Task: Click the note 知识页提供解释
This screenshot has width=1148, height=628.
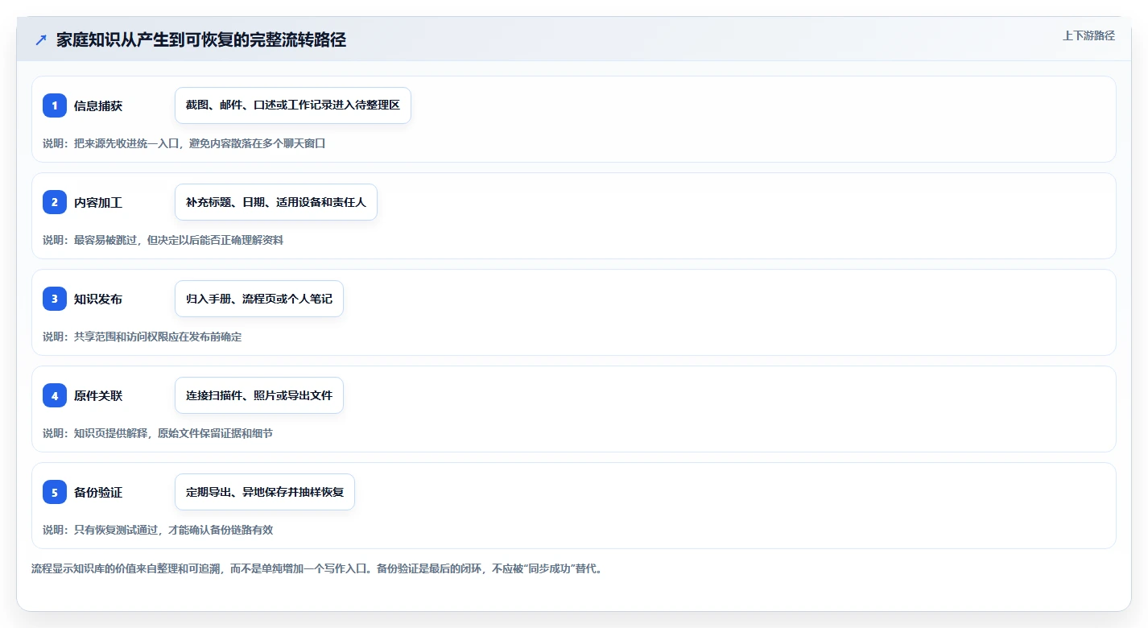Action: coord(158,433)
